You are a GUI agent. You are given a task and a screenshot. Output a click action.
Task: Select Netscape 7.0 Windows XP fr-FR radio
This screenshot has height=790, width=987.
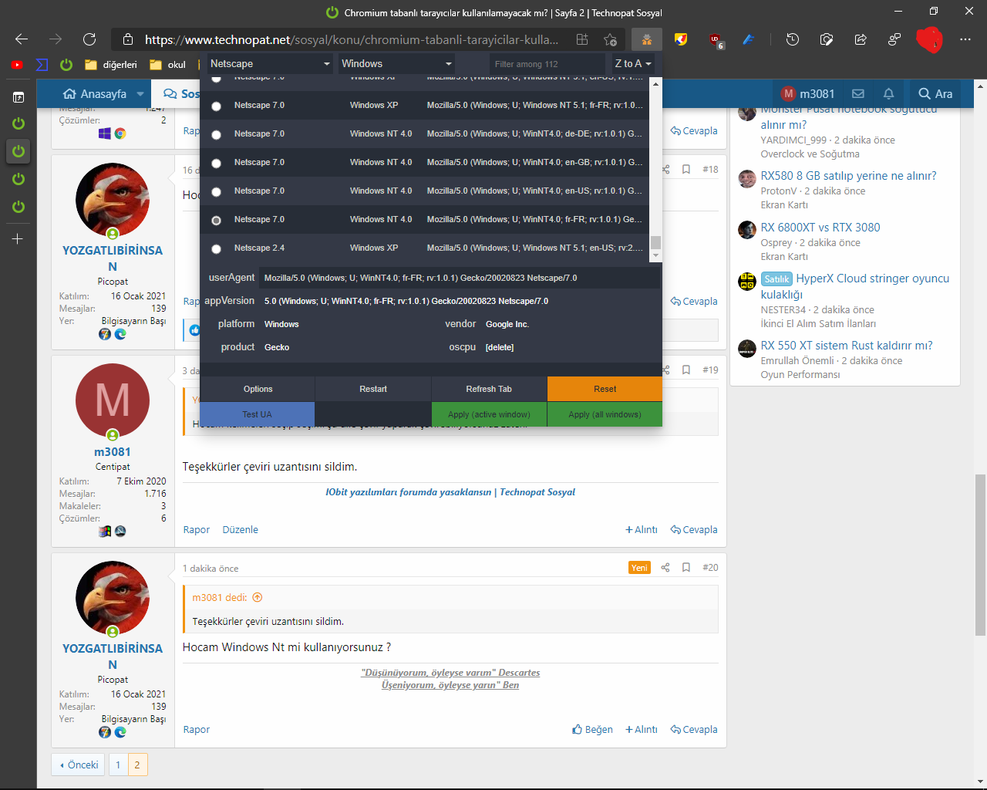[x=217, y=106]
